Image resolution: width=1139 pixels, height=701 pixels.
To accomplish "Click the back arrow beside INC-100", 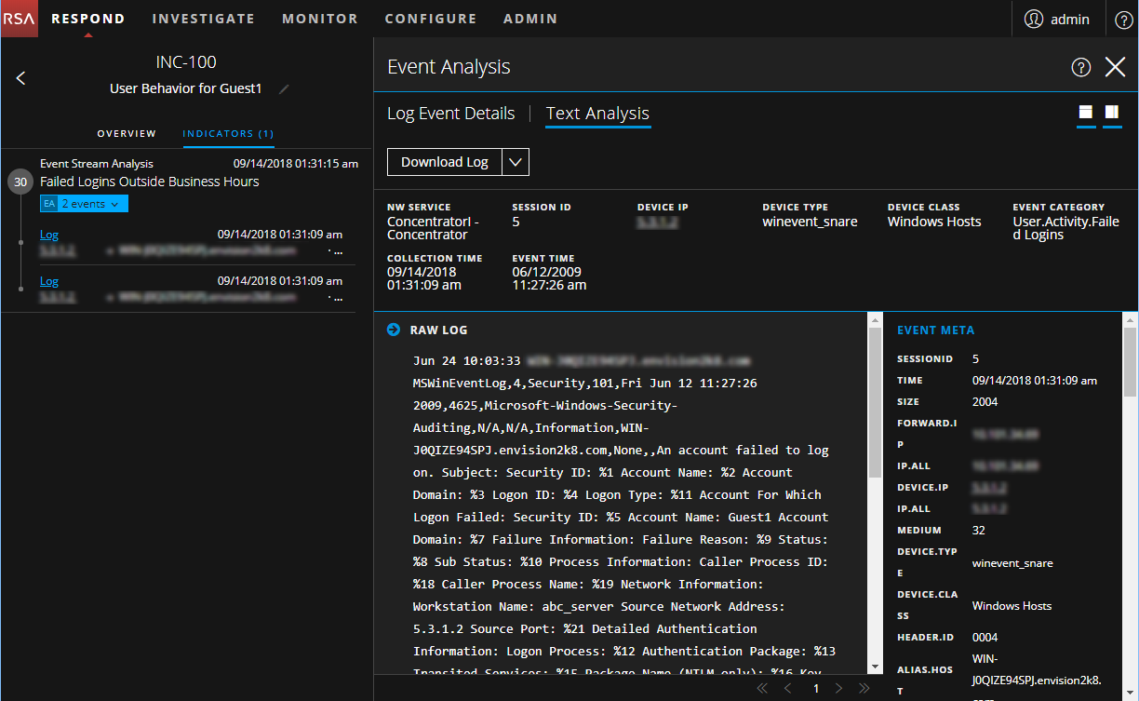I will pos(21,78).
